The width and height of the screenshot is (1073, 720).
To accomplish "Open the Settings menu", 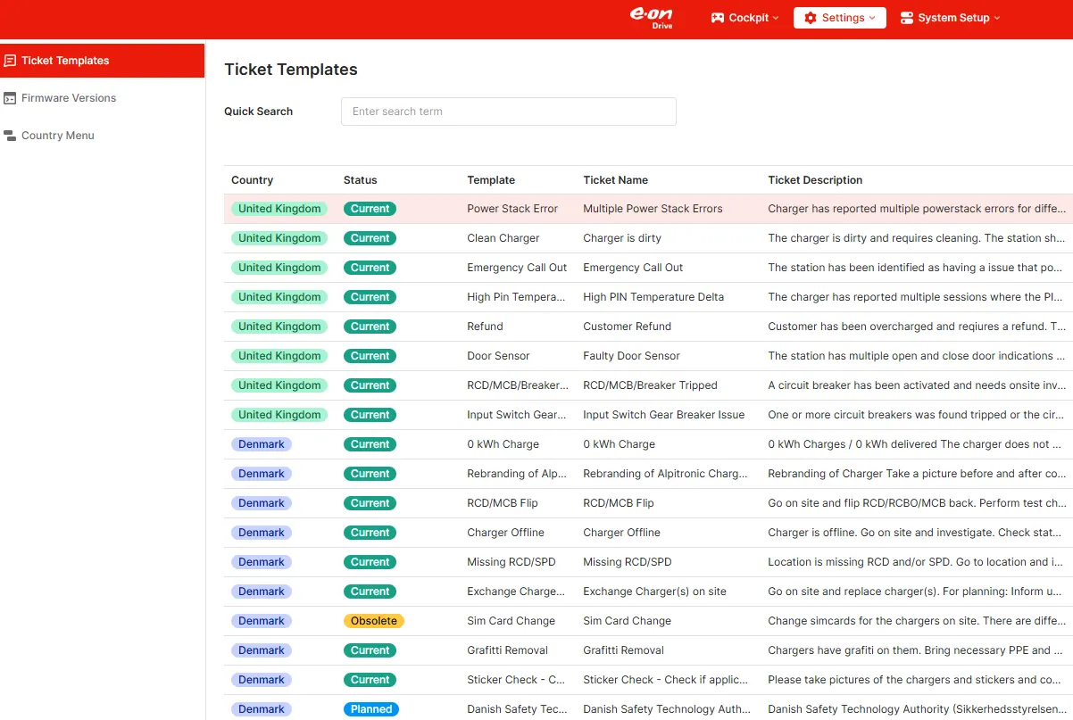I will click(840, 18).
